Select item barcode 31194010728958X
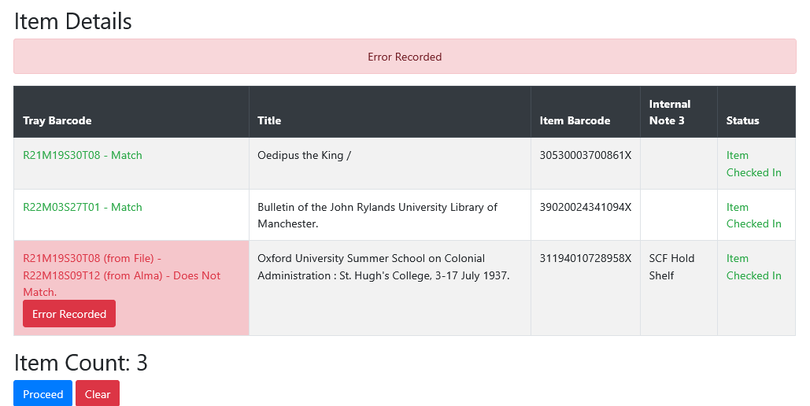810x406 pixels. tap(586, 258)
